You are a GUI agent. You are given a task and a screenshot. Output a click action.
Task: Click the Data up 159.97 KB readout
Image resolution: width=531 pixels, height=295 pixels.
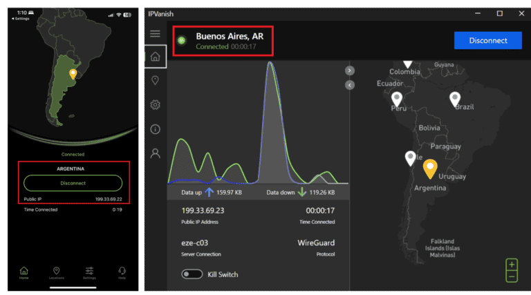pyautogui.click(x=212, y=193)
